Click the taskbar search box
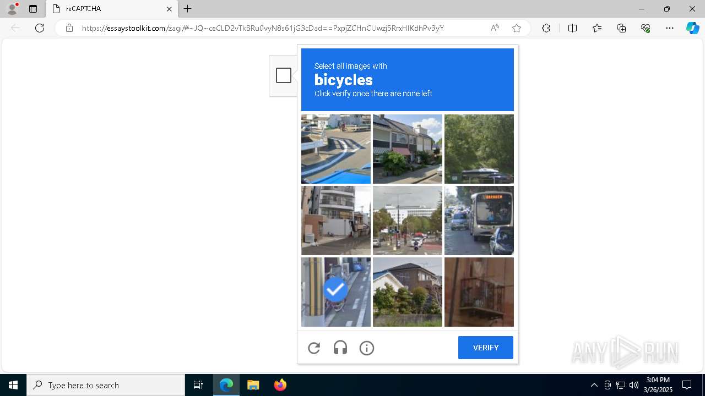The width and height of the screenshot is (705, 396). [106, 385]
